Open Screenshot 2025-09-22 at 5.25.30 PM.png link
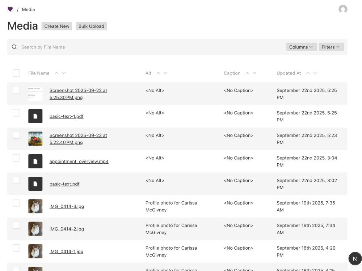Screen dimensions: 362x271 click(x=78, y=94)
